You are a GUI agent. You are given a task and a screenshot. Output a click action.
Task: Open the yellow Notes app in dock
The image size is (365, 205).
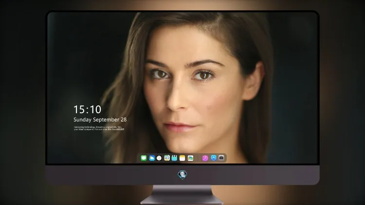pos(182,158)
